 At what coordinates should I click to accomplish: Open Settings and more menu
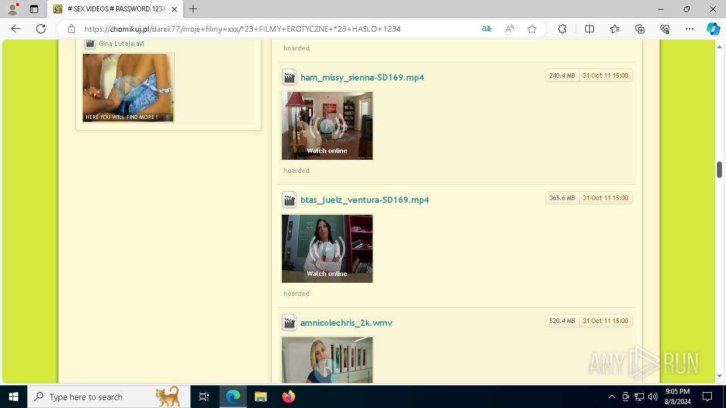(690, 29)
